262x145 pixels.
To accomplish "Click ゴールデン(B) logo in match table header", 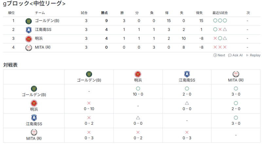I will pos(89,74).
